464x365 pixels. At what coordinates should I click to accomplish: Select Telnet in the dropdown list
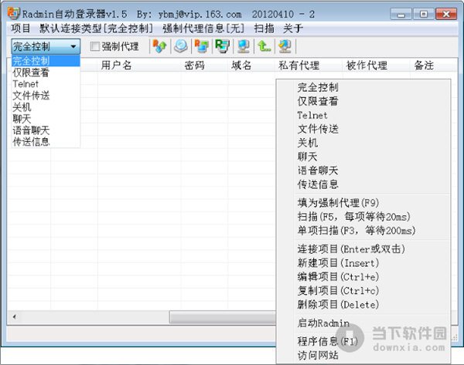point(46,84)
